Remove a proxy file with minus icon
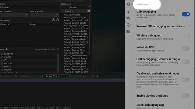 (57, 20)
